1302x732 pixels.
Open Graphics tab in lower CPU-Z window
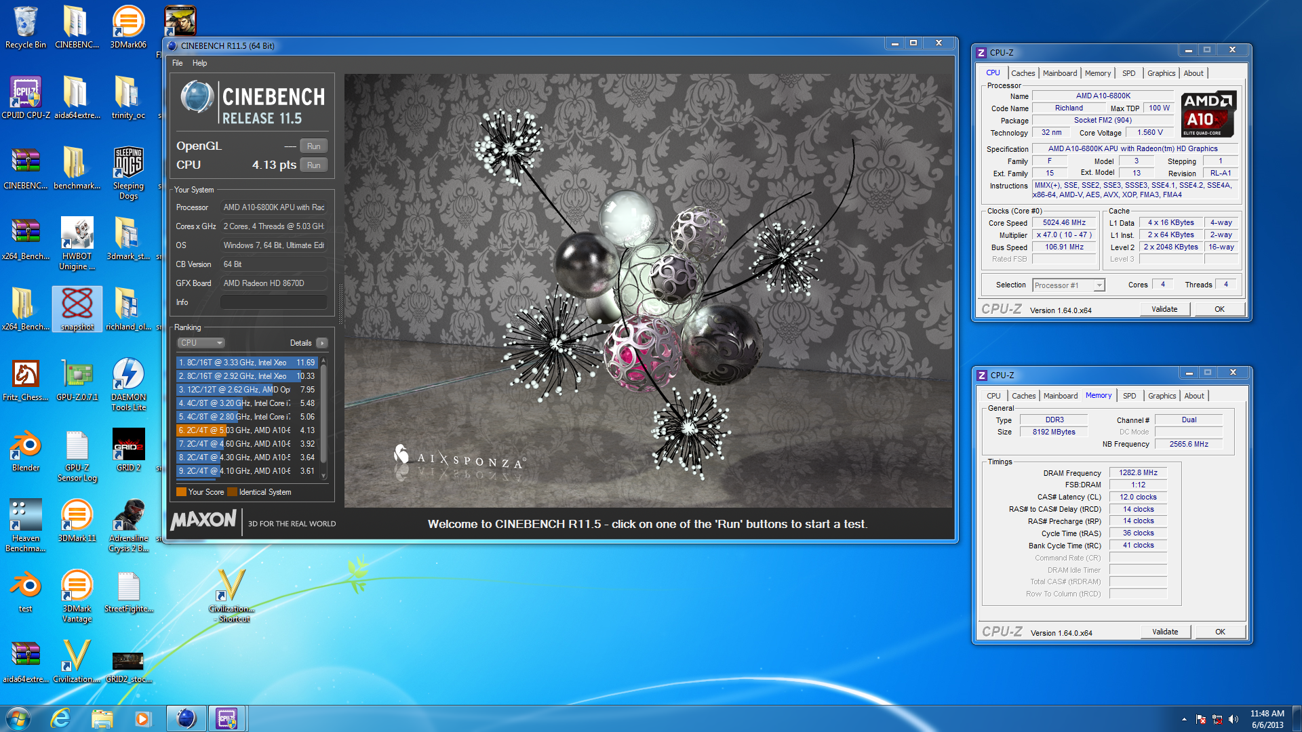1162,396
